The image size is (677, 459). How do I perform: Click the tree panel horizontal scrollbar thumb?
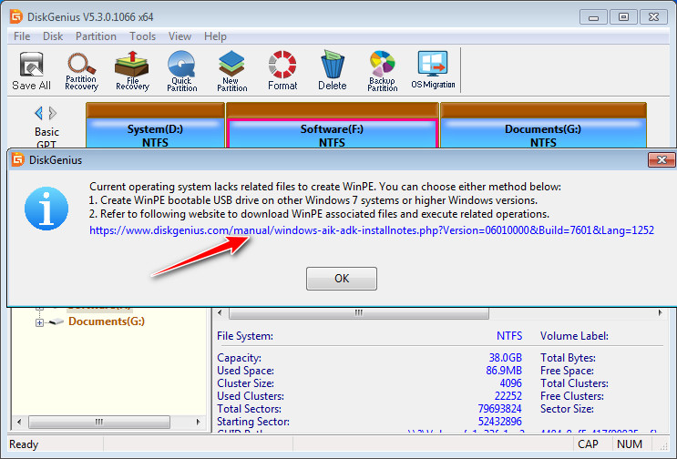[99, 422]
